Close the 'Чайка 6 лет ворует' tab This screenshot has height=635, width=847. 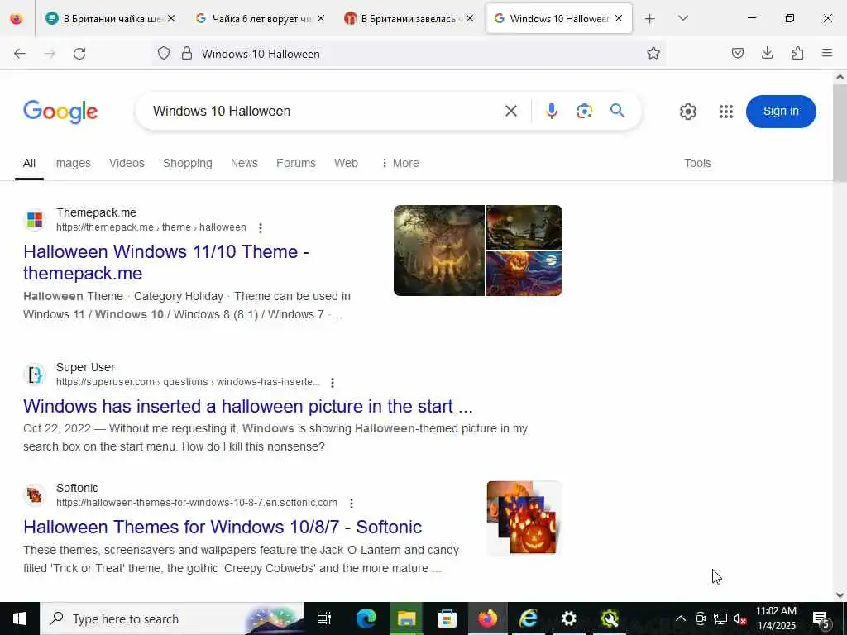pos(321,19)
